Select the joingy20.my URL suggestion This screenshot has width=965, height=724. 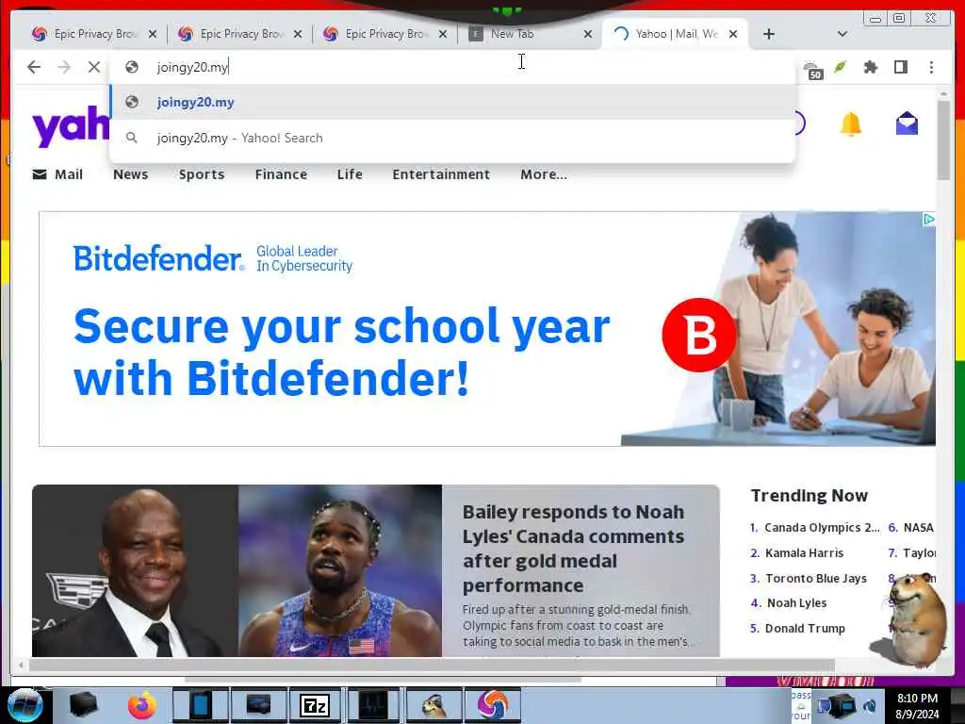452,102
